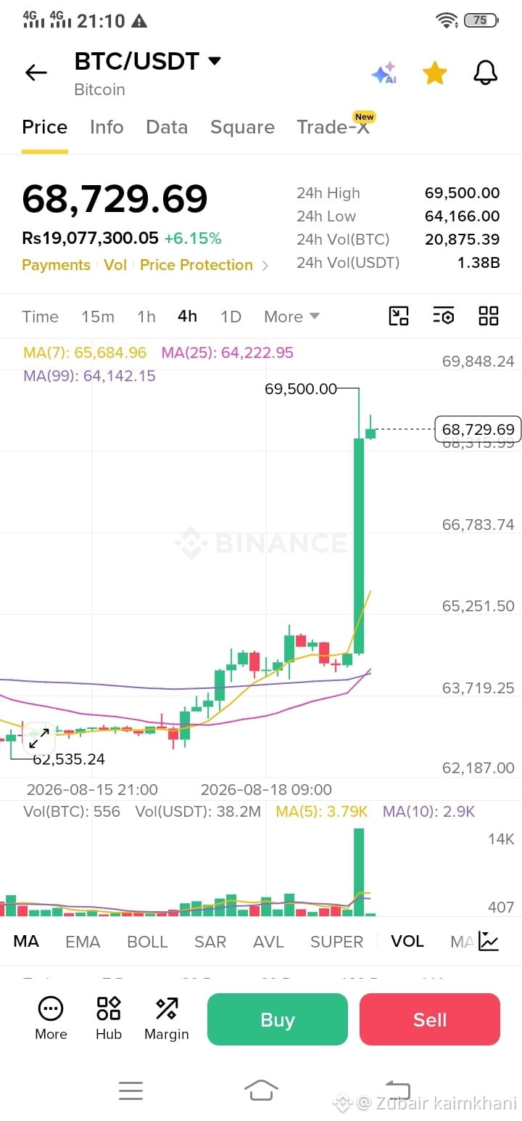Tap Android home navigation icon
The height and width of the screenshot is (1121, 522).
(x=261, y=1090)
